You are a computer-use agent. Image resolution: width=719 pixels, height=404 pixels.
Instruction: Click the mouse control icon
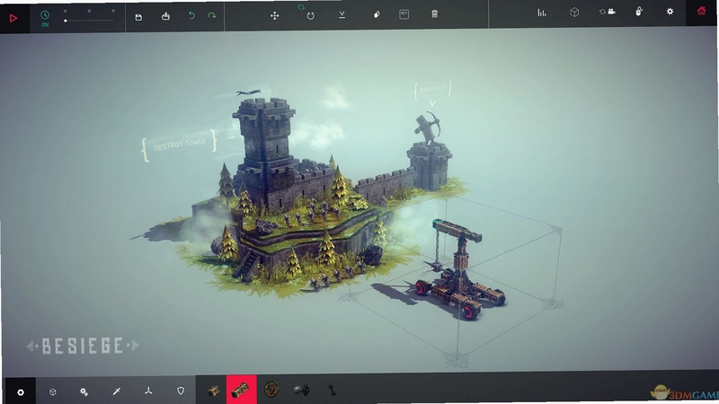[639, 11]
